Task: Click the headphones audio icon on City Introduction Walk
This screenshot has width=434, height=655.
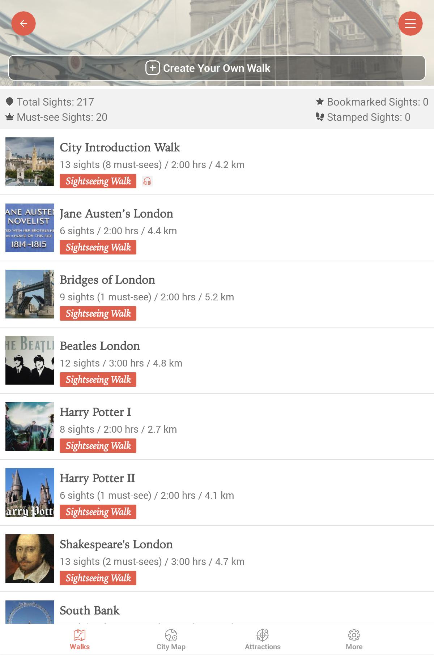Action: pos(147,181)
